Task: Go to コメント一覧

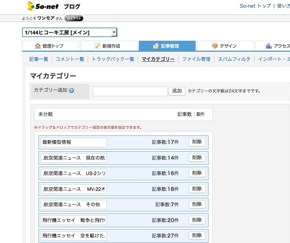Action: click(70, 59)
